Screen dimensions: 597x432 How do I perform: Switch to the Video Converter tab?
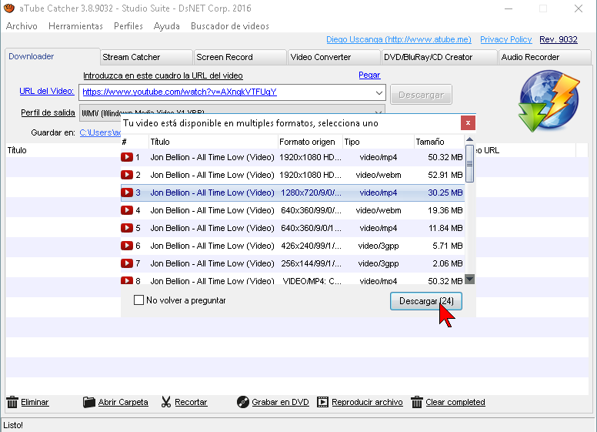[335, 57]
